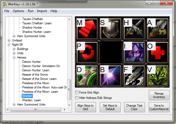176x124 pixels.
Task: Collapse the Night Elf tree node
Action: [9, 45]
